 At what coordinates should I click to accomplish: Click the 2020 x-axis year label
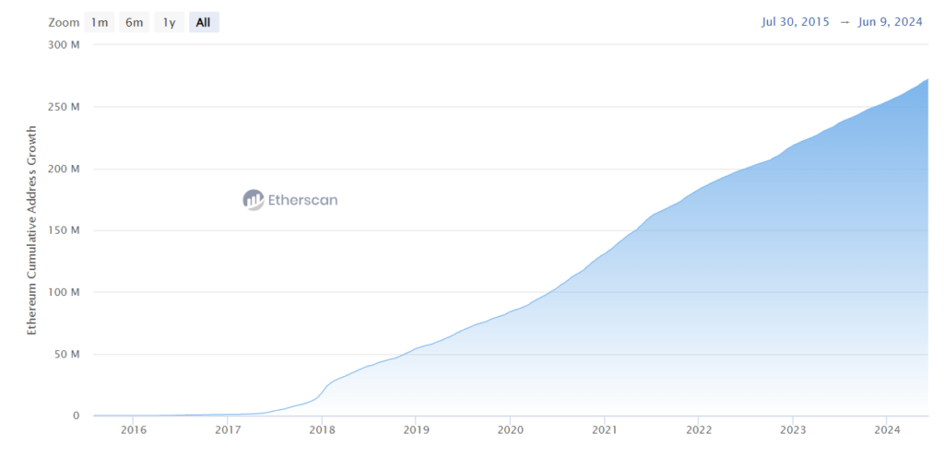click(x=510, y=430)
